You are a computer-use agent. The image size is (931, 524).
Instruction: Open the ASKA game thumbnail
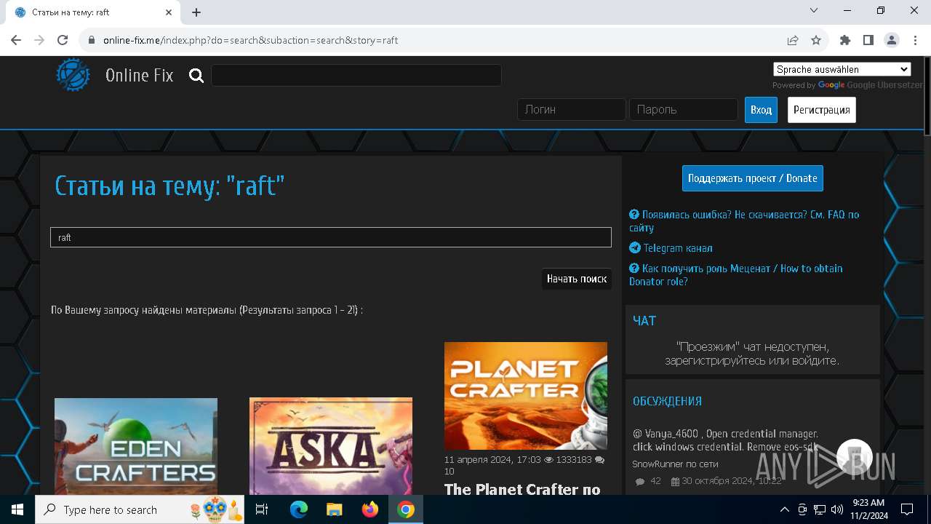[331, 446]
